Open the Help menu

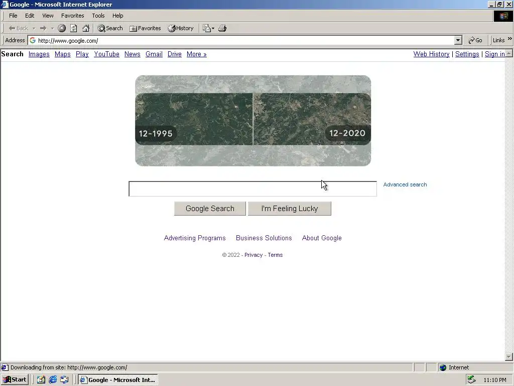(117, 16)
